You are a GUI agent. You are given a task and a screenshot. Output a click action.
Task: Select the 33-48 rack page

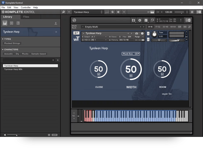tap(165, 27)
